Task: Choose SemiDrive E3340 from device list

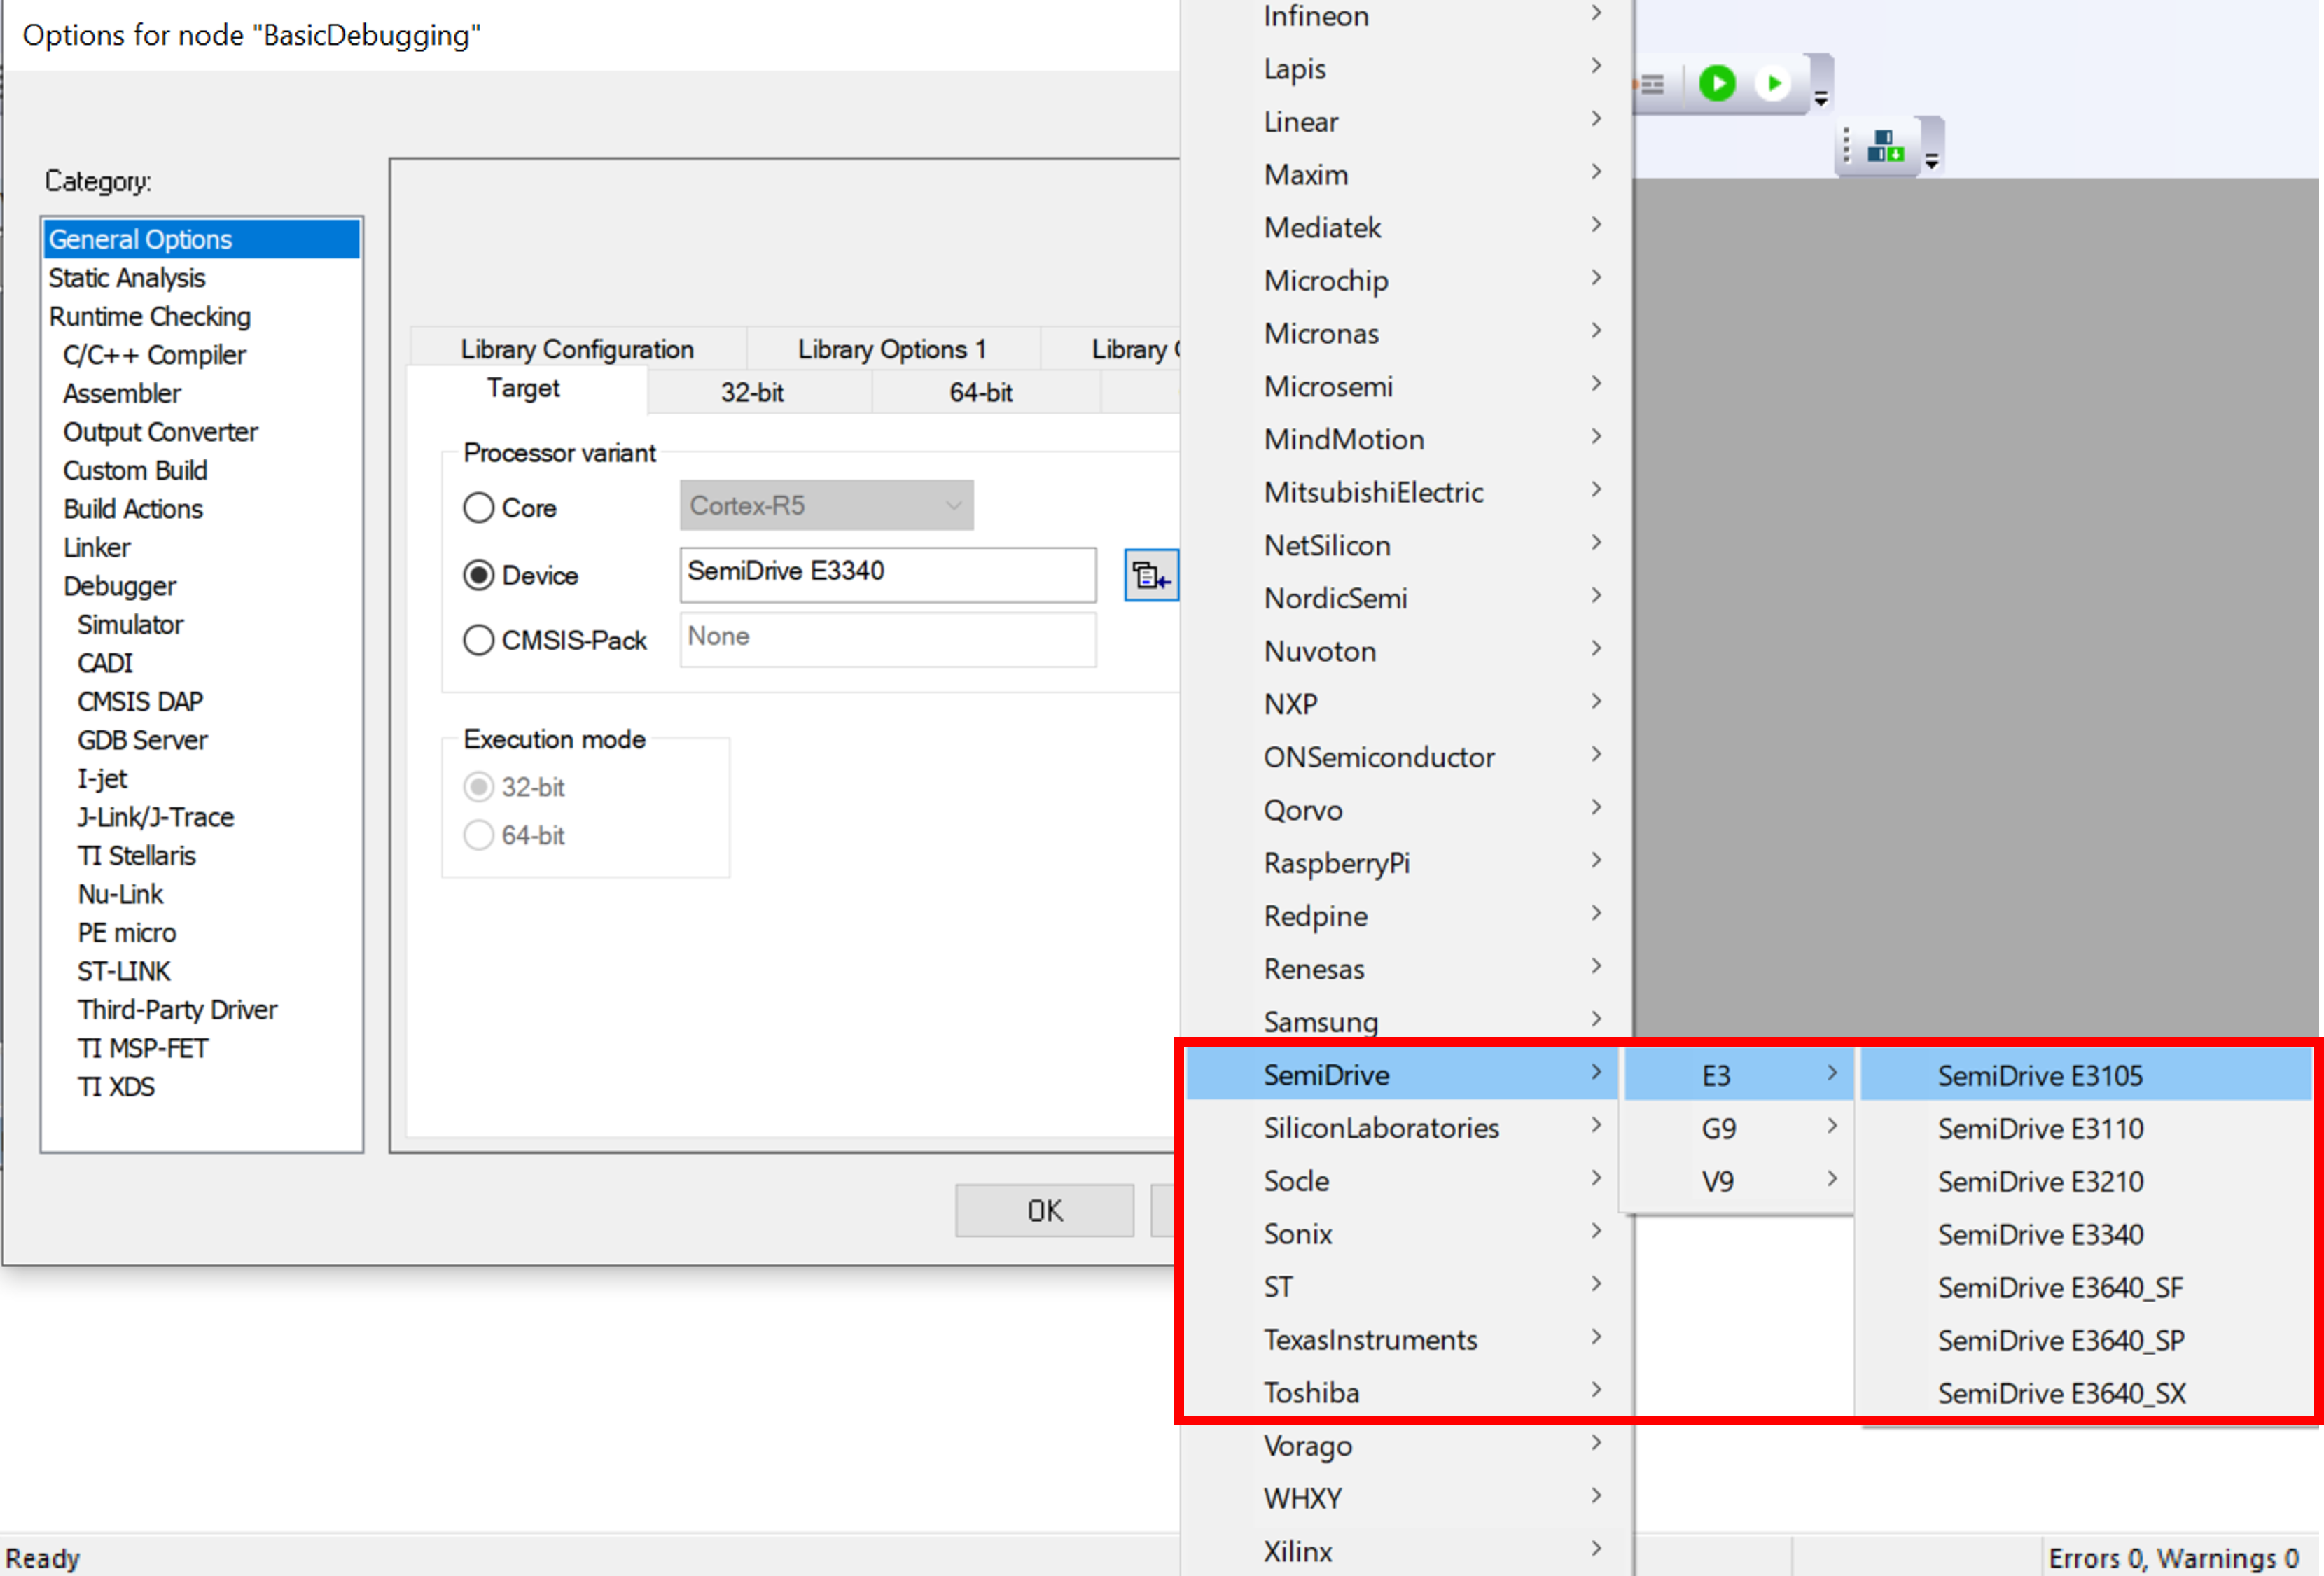Action: (x=2086, y=1235)
